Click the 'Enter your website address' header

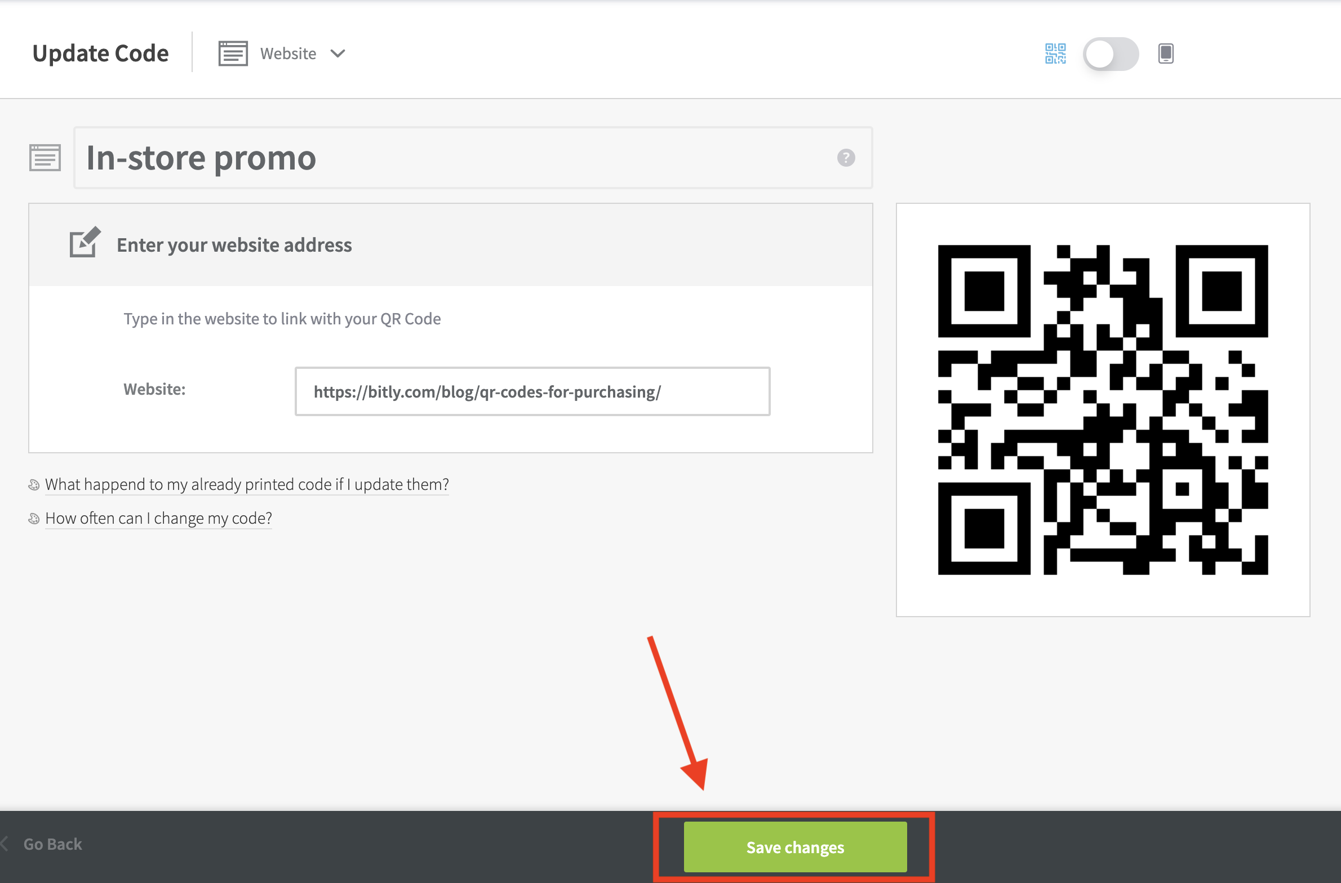234,245
